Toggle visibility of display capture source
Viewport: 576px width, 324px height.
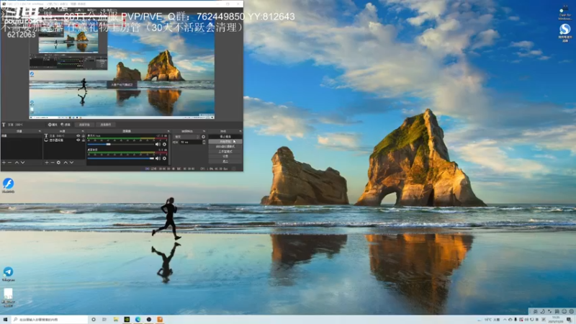coord(78,140)
